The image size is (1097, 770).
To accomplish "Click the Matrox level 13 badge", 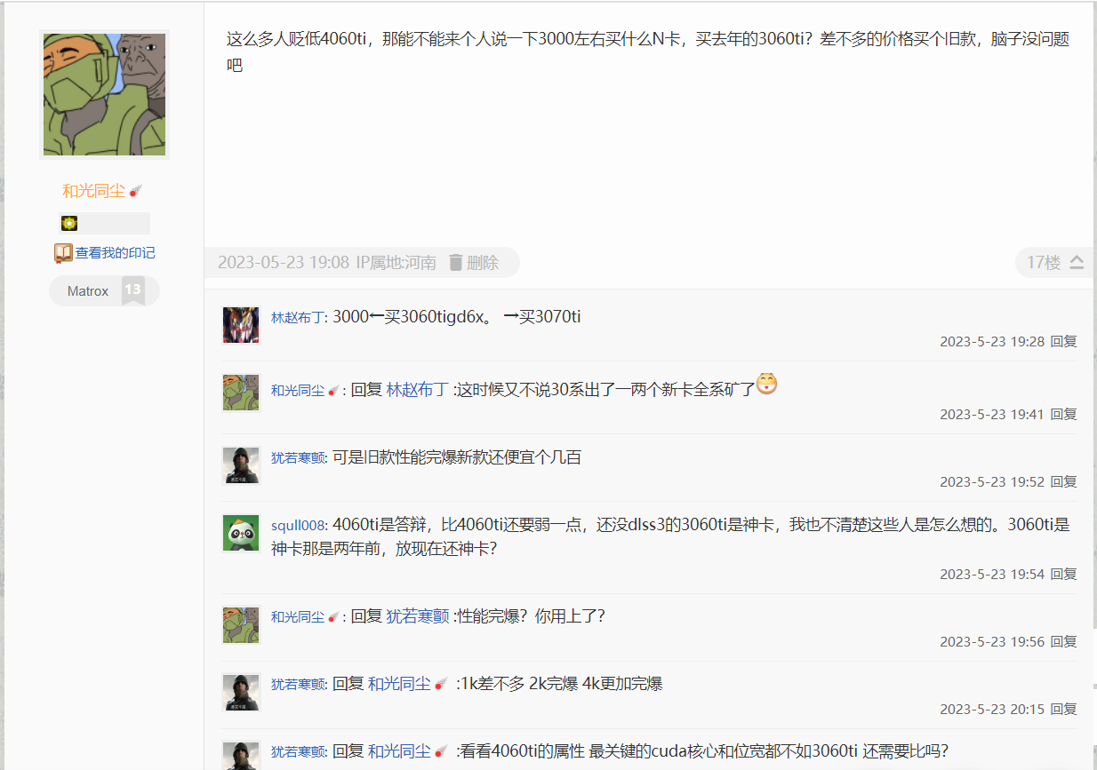I will point(104,290).
